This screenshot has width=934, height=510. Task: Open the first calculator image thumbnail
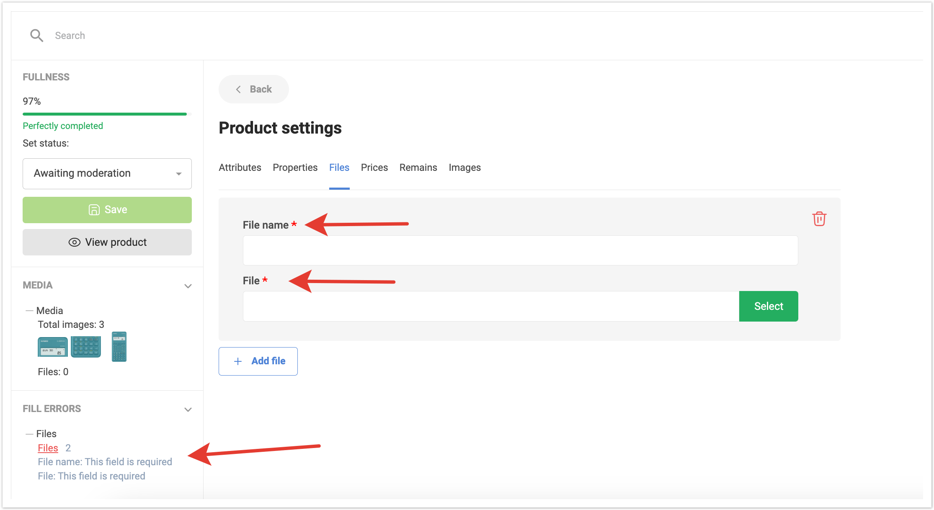coord(53,347)
